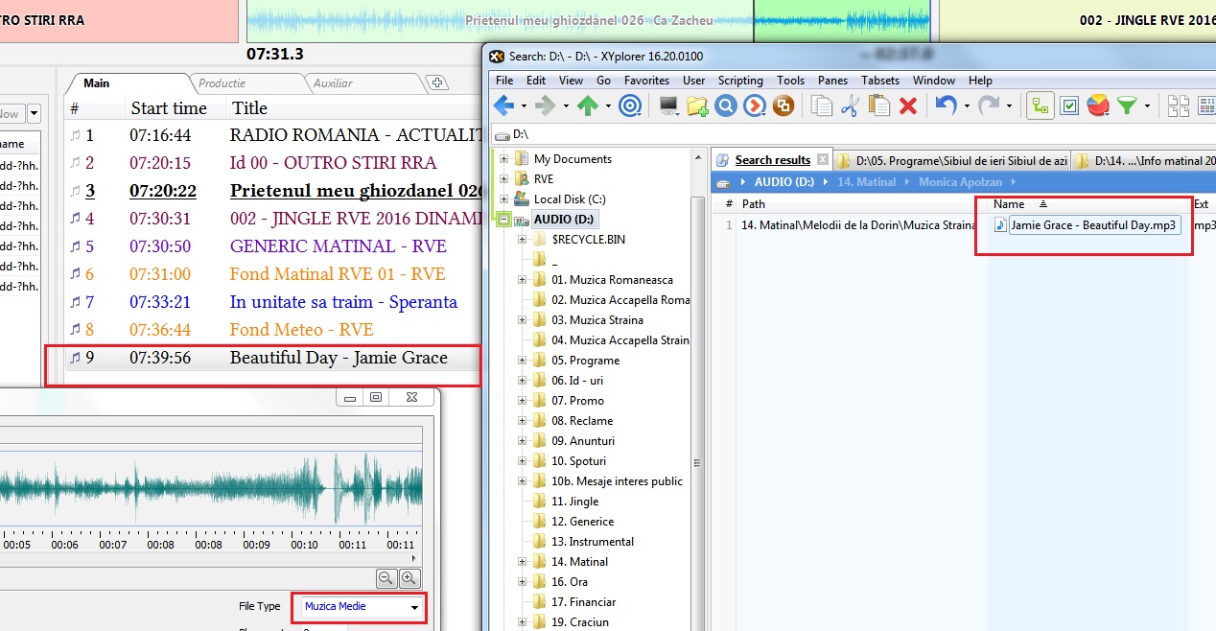Go up one folder level with green arrow
The height and width of the screenshot is (631, 1216).
[587, 105]
